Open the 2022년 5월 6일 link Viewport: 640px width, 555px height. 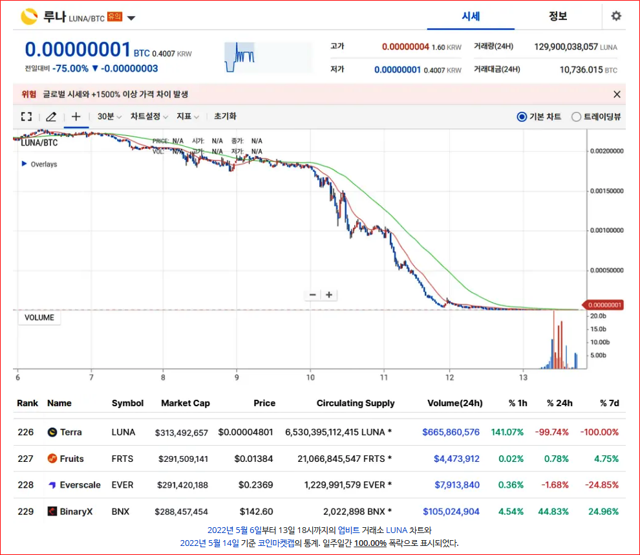(234, 530)
